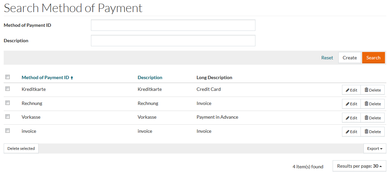The height and width of the screenshot is (174, 389).
Task: Sort table by Description column
Action: click(x=150, y=77)
